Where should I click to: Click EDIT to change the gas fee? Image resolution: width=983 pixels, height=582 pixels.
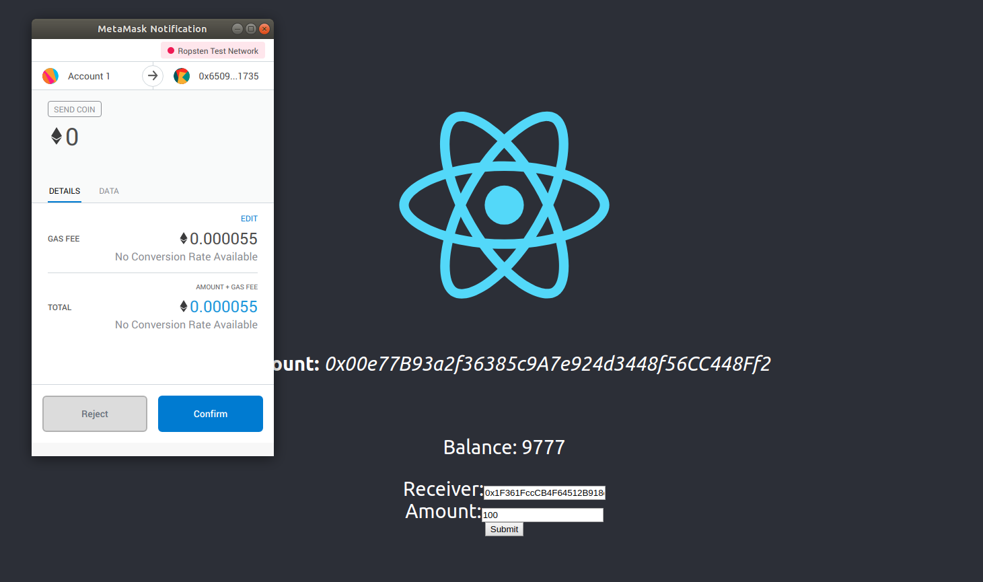pos(249,219)
